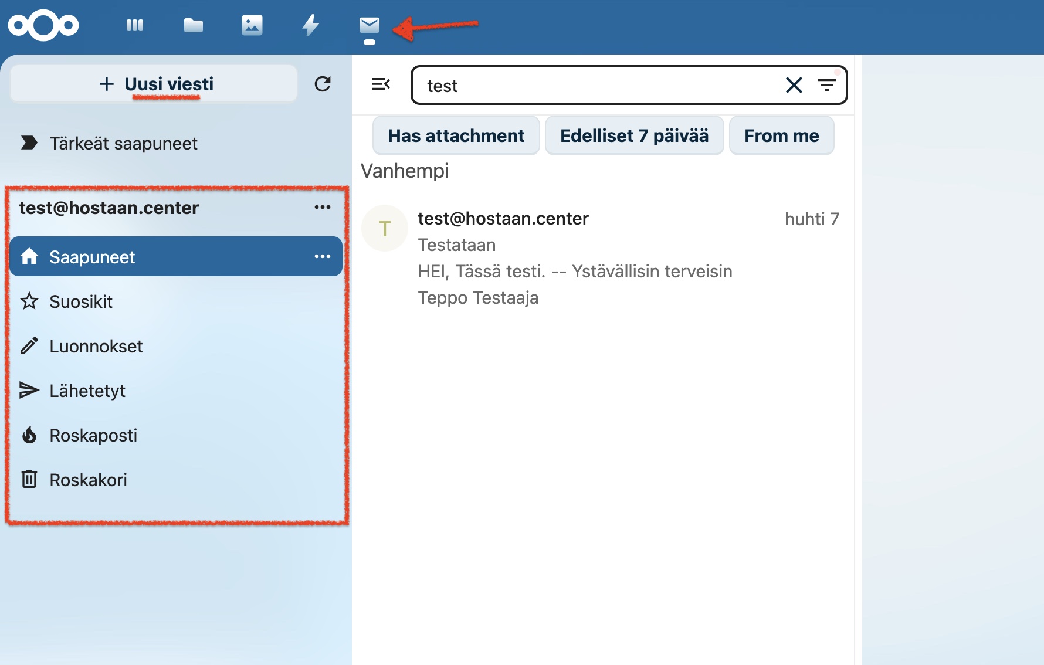Compose with Uusi viesti button
Screen dimensions: 1044x665
coord(154,84)
